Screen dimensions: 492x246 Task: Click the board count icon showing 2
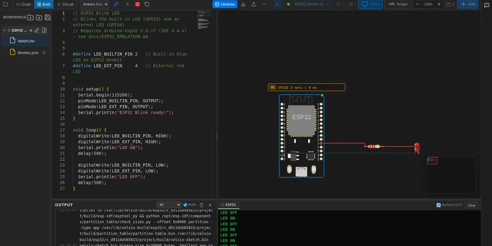450,4
